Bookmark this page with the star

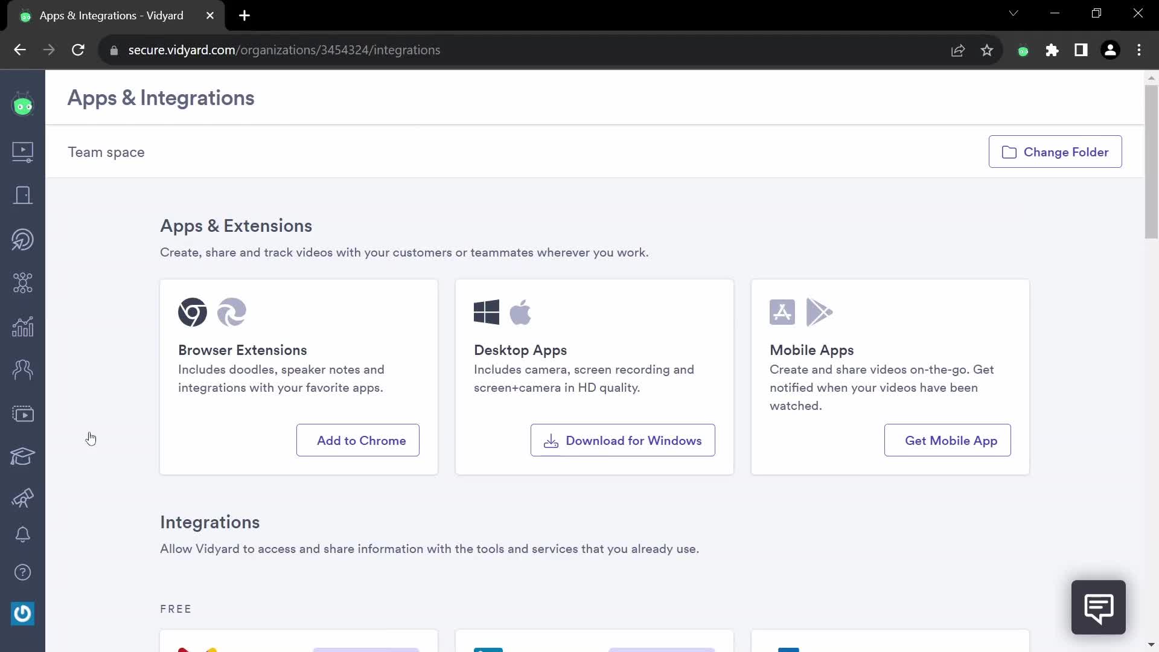coord(987,50)
